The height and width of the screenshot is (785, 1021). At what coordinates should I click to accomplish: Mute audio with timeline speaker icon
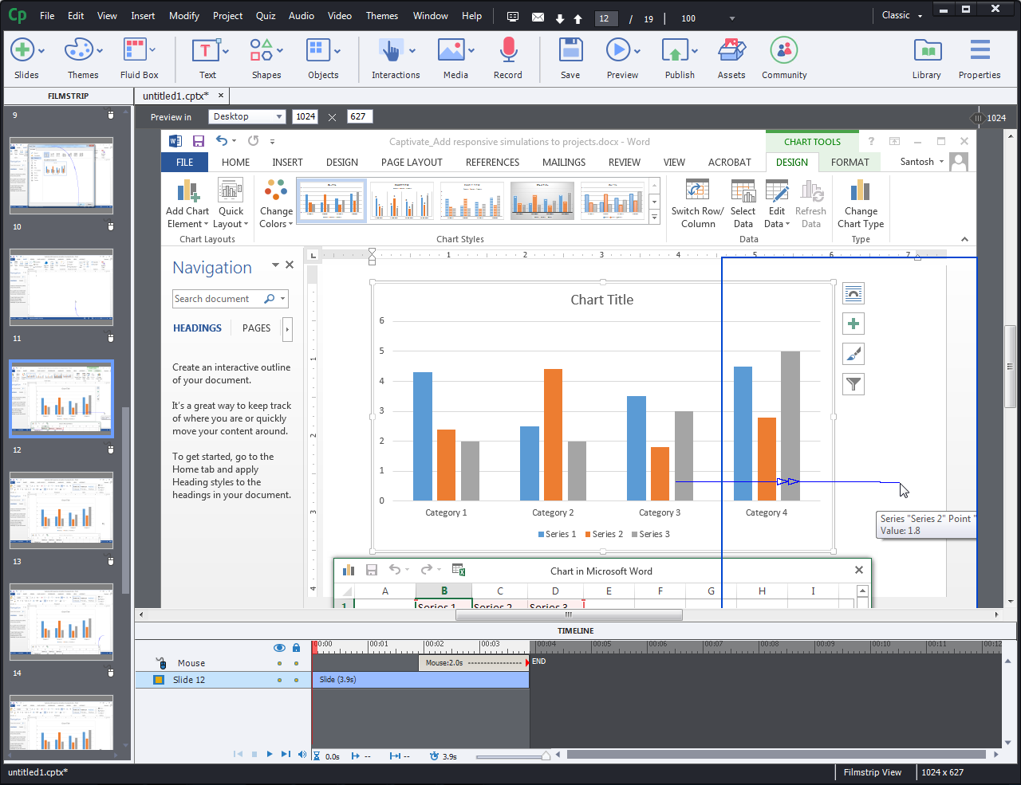pyautogui.click(x=302, y=754)
